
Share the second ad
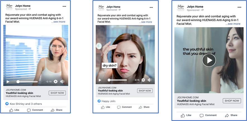pos(144,107)
